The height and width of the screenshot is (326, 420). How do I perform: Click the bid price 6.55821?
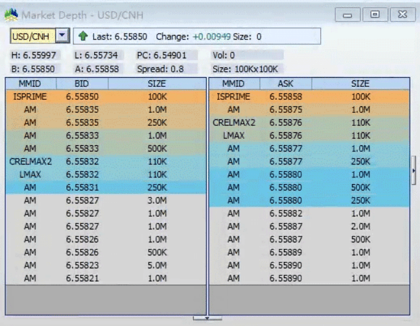point(82,278)
